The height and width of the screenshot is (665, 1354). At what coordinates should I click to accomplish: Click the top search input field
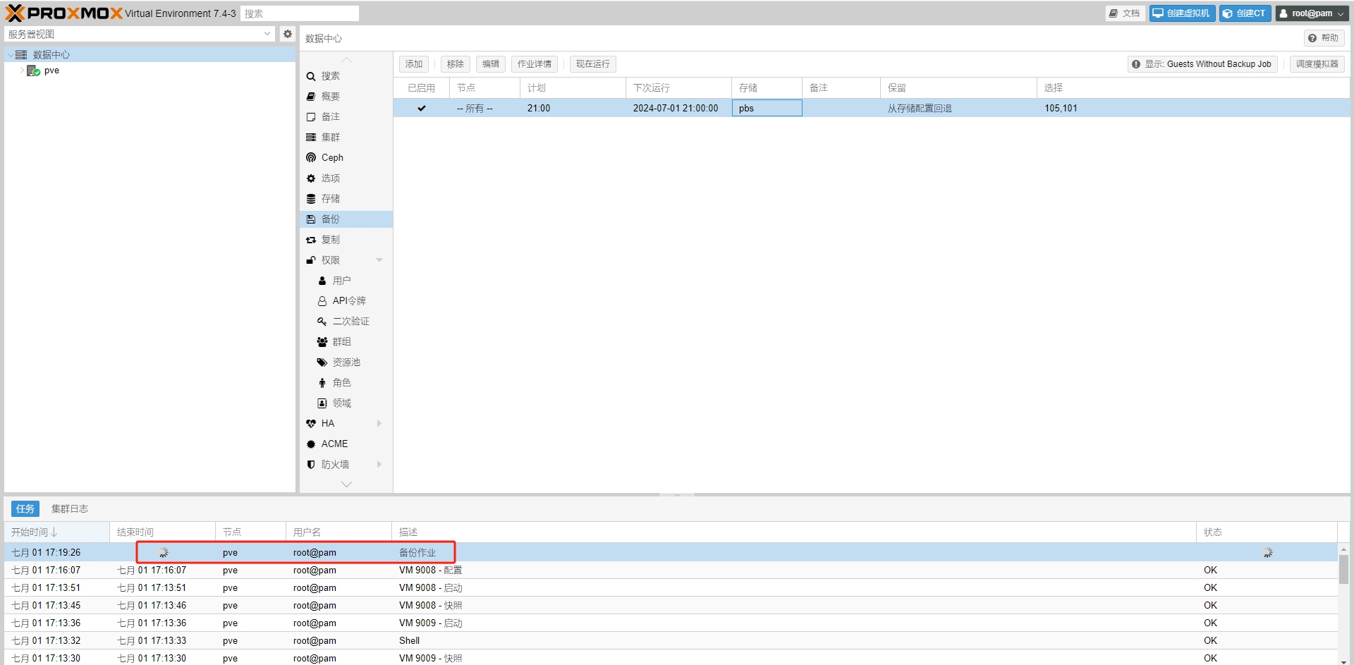pyautogui.click(x=299, y=13)
